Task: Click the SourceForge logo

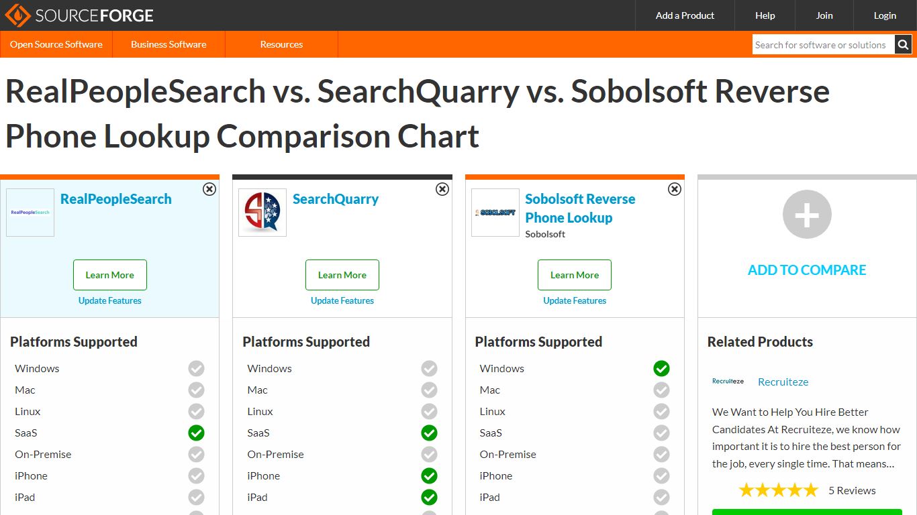Action: coord(79,15)
